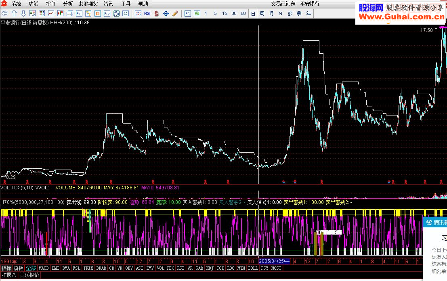The image size is (447, 281).
Task: Expand the 扩展 panel at bottom
Action: [x=9, y=275]
